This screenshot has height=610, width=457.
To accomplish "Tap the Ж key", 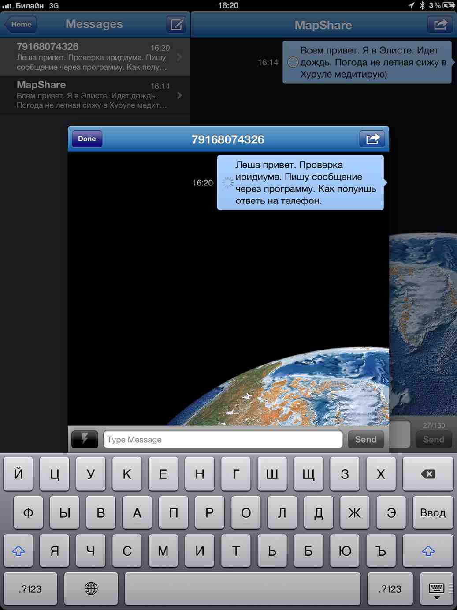I will 355,512.
